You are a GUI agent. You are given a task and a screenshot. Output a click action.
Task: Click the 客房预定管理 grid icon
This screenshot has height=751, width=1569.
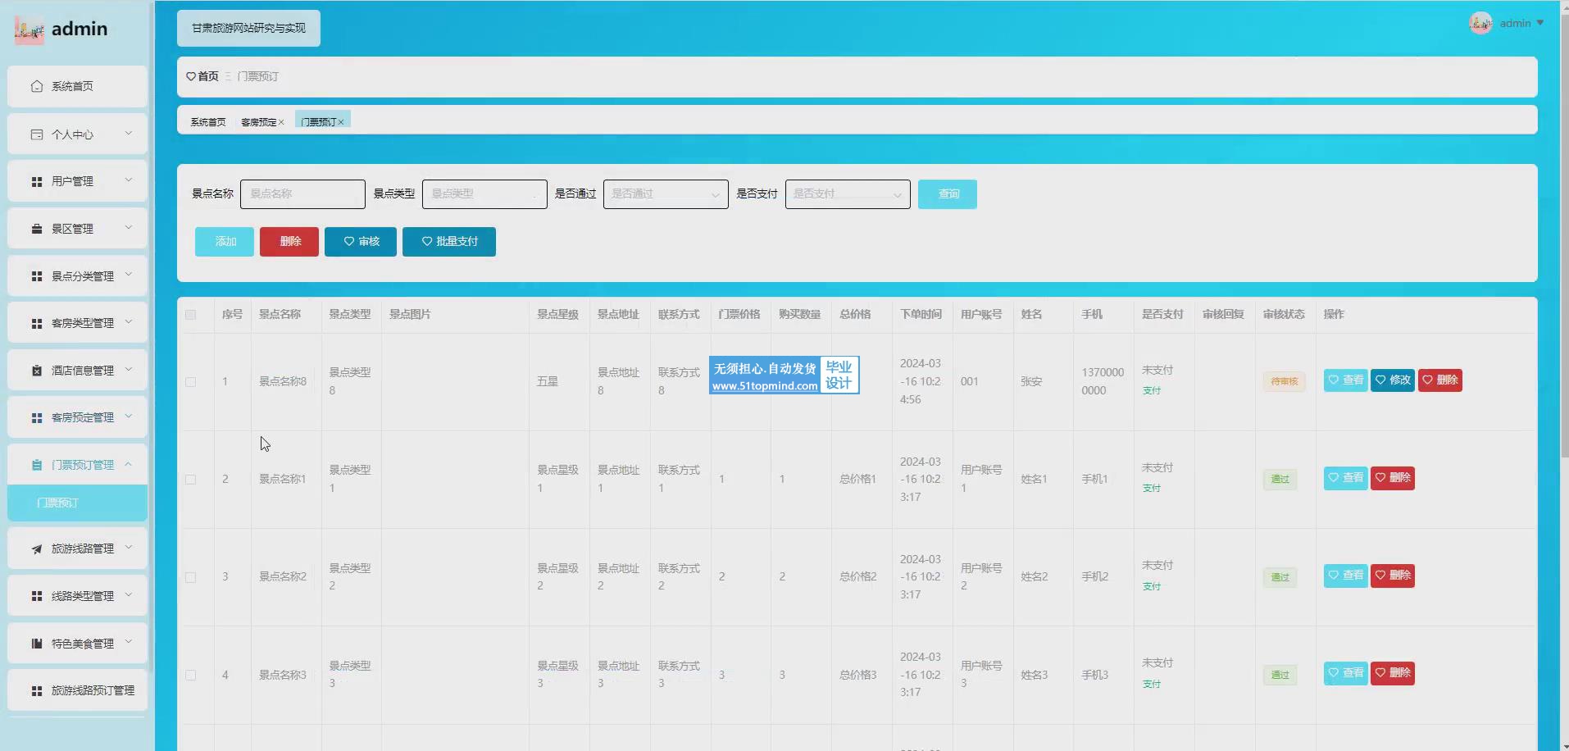click(37, 417)
